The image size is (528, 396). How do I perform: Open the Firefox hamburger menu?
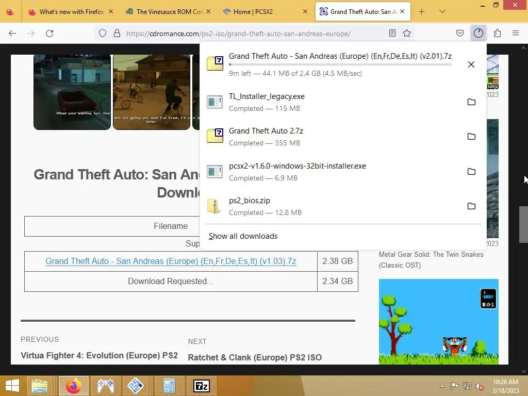tap(516, 33)
